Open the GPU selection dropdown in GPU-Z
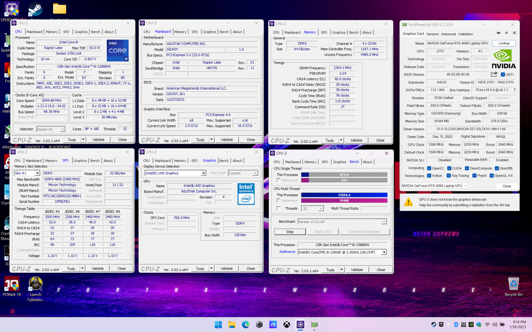532x332 pixels. 434,186
